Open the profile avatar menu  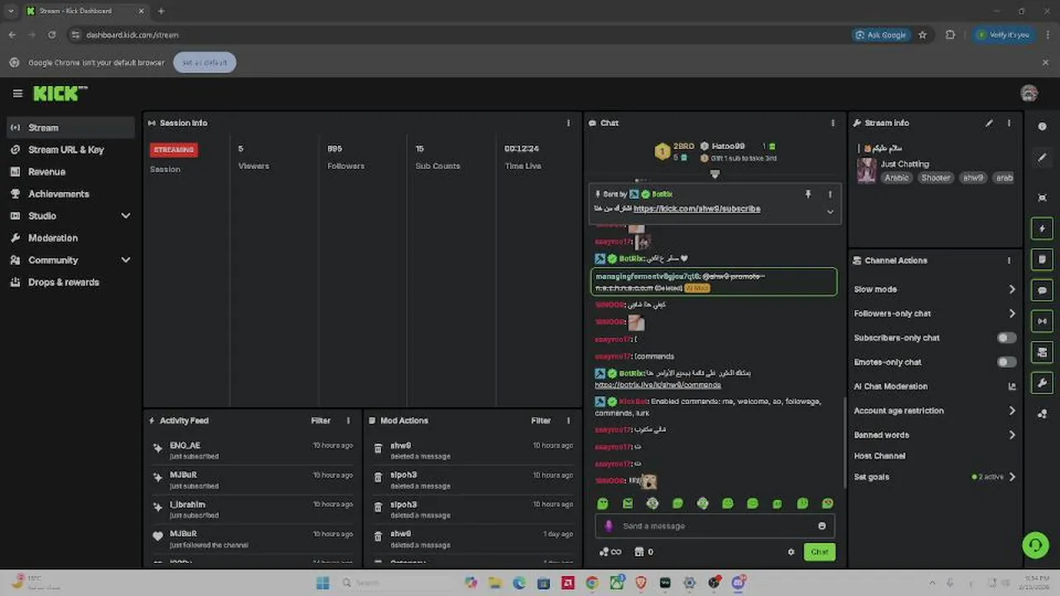click(x=1029, y=94)
